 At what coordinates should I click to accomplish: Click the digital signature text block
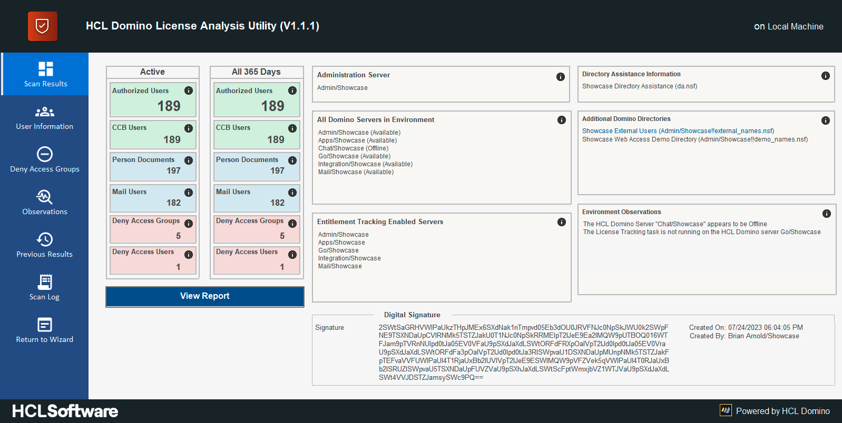pyautogui.click(x=524, y=352)
